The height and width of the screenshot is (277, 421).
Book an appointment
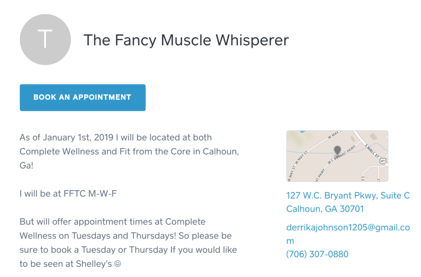coord(83,97)
